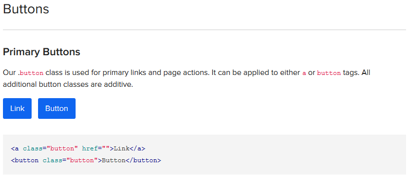Click the Button text between code tags
The image size is (410, 179).
point(114,160)
